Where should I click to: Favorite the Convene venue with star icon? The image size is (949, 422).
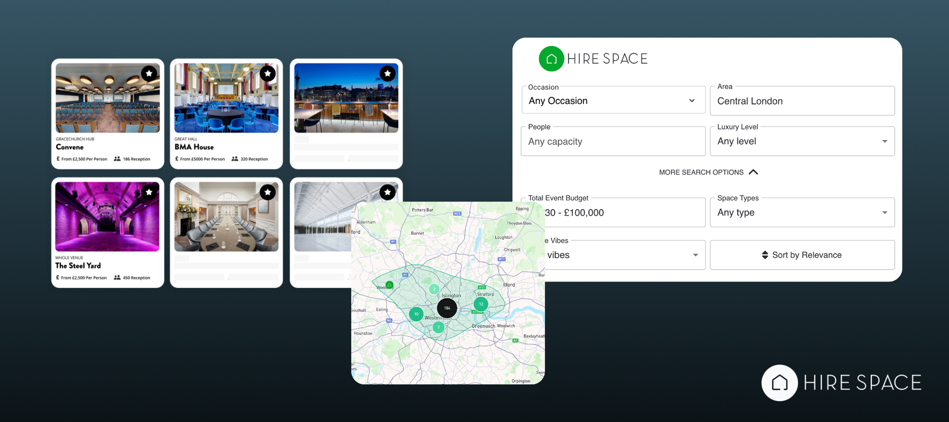pos(149,74)
